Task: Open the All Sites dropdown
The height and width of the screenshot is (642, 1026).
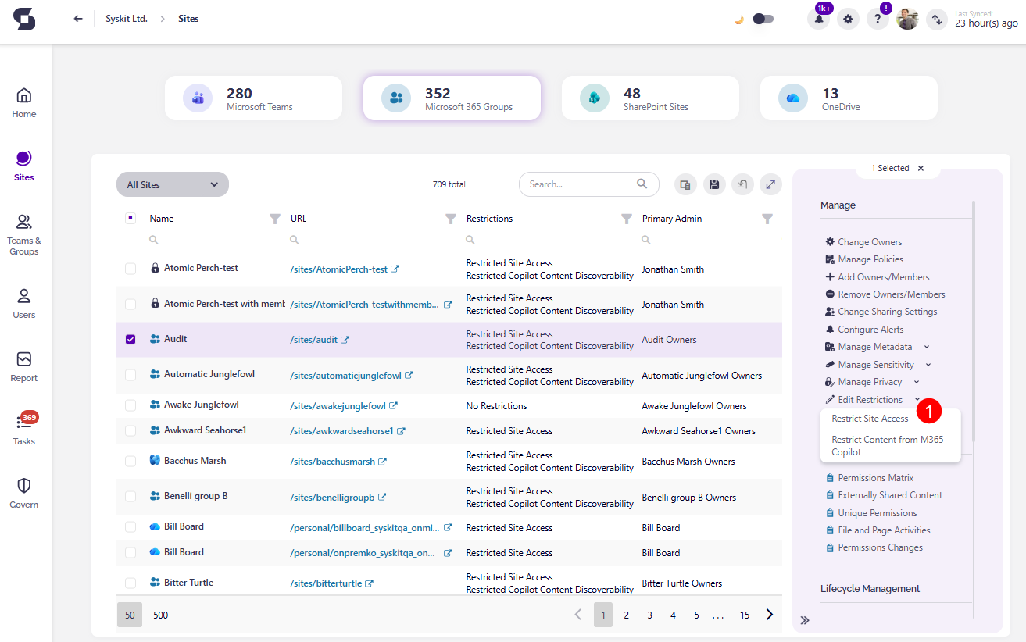Action: [x=173, y=184]
